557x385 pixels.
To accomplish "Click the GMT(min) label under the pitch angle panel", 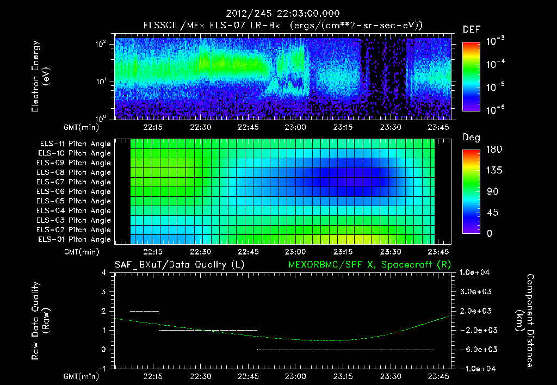I will 82,252.
